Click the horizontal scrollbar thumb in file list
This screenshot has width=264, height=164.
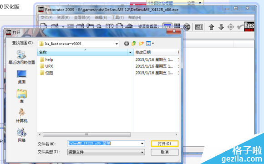pos(86,134)
